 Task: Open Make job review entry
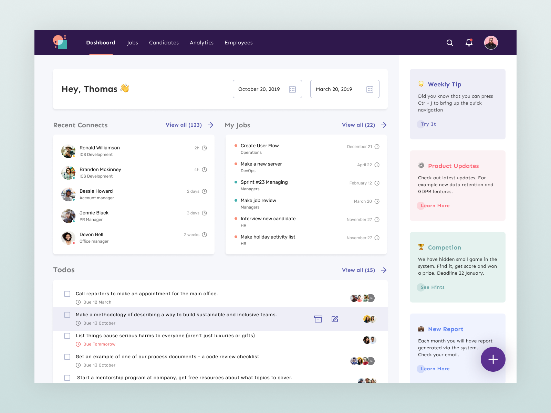coord(258,201)
